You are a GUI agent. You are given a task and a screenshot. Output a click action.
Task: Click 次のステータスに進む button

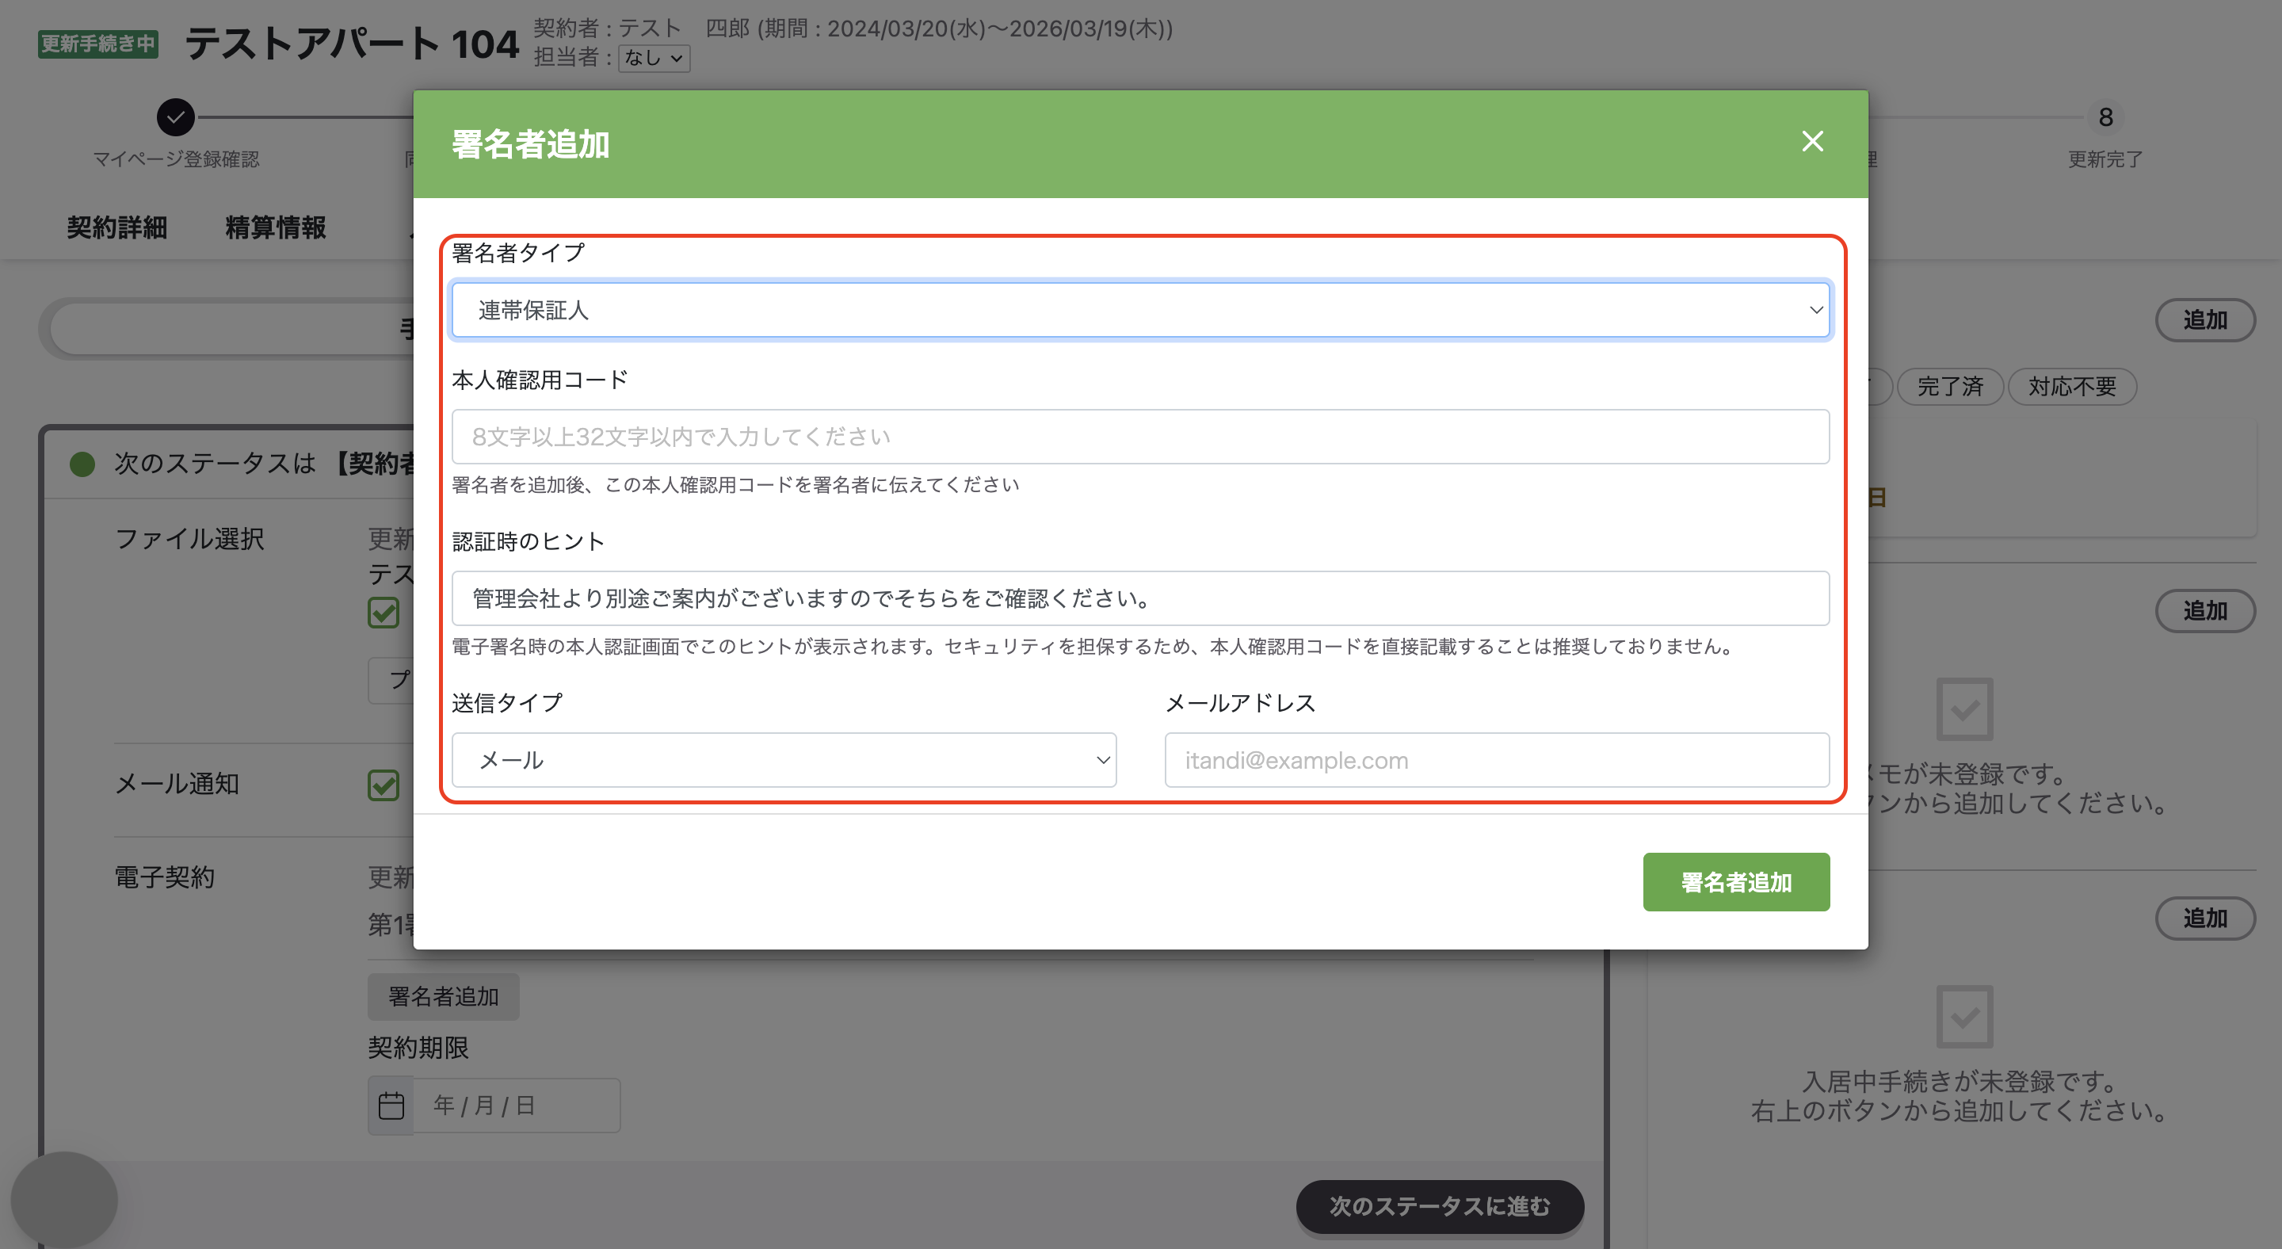click(1440, 1206)
